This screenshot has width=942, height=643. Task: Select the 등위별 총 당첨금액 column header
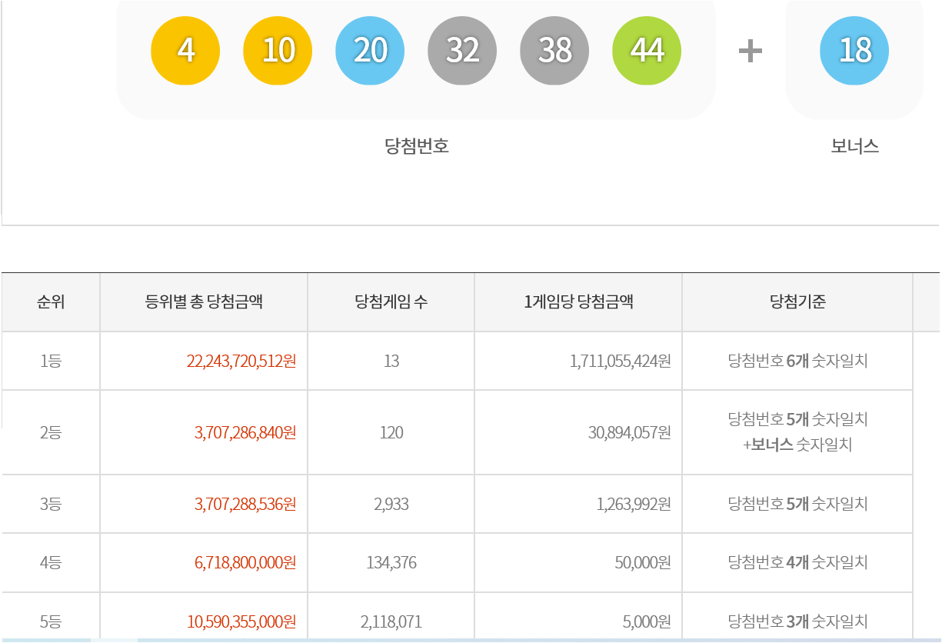pos(204,302)
